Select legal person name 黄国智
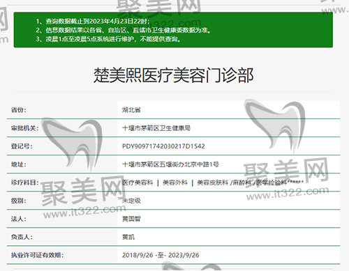 coord(131,219)
